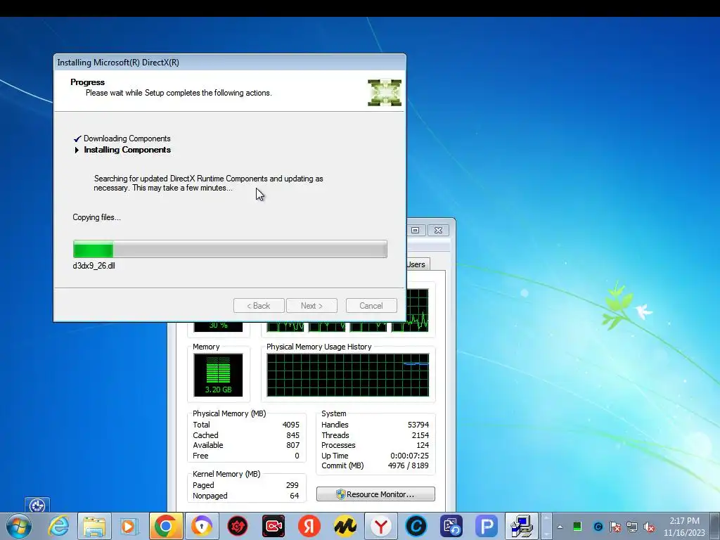
Task: Click the Show desktop strip at taskbar end
Action: pyautogui.click(x=715, y=526)
